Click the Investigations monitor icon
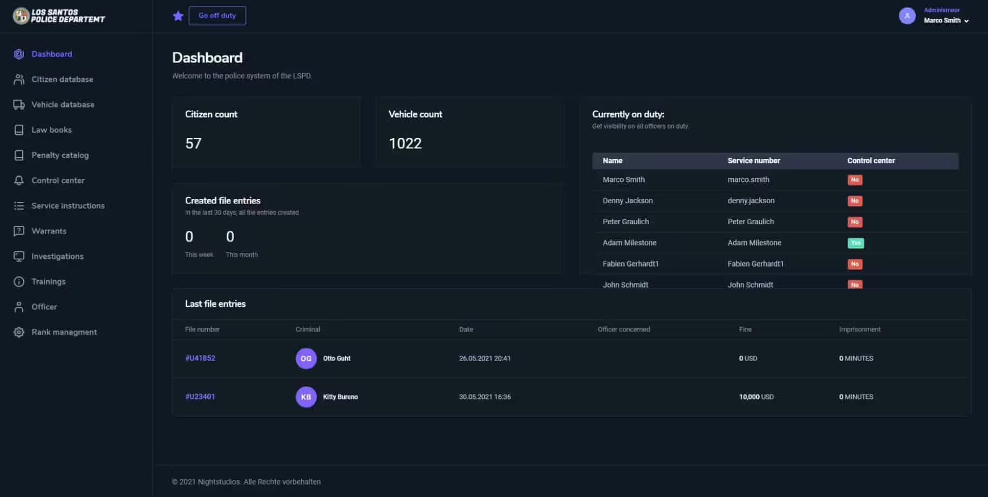The height and width of the screenshot is (497, 988). (x=19, y=256)
